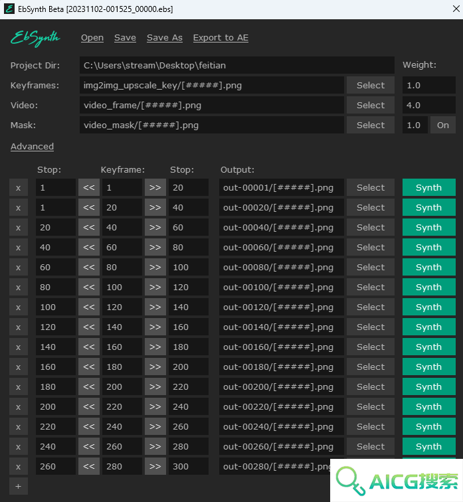
Task: Click the Mask path input field
Action: point(212,126)
